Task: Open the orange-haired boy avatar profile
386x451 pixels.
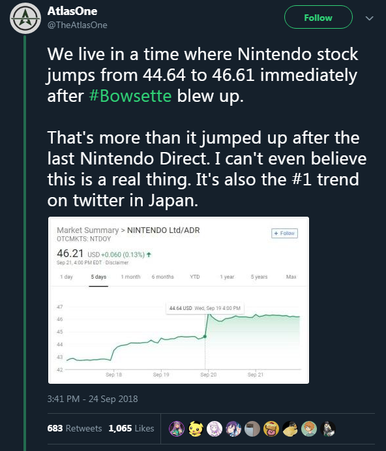Action: [309, 429]
